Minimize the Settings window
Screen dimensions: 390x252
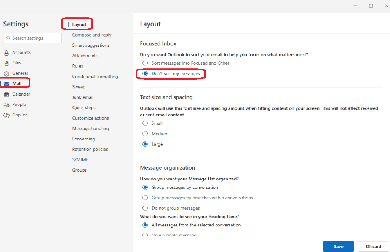tap(355, 6)
